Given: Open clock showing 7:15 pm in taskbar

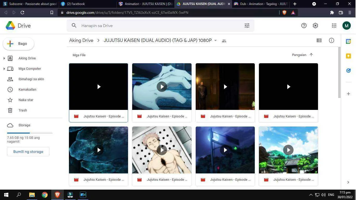Looking at the screenshot, I should tap(345, 195).
